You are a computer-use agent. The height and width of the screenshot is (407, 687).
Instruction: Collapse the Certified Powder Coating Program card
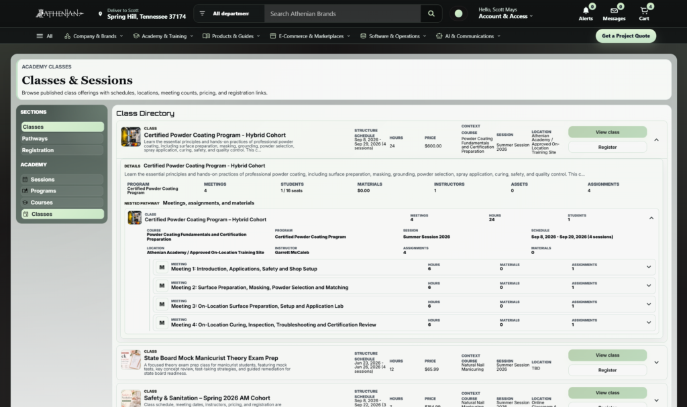coord(656,139)
